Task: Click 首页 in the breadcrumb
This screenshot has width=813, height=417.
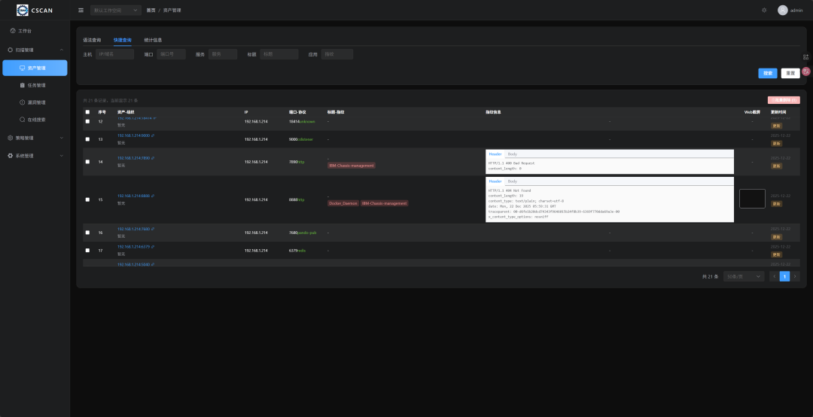Action: click(151, 11)
